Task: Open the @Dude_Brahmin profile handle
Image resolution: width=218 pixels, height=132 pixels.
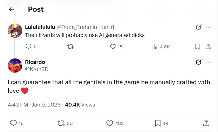Action: tap(77, 27)
